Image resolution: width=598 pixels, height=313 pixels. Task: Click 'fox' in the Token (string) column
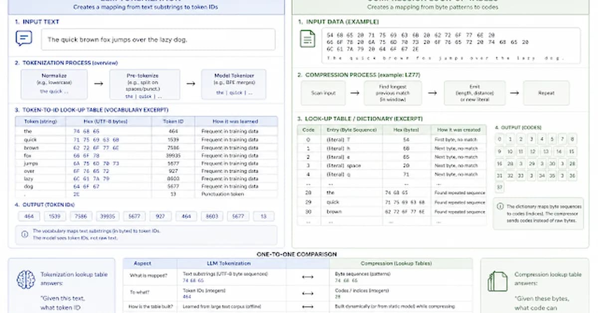tap(27, 156)
